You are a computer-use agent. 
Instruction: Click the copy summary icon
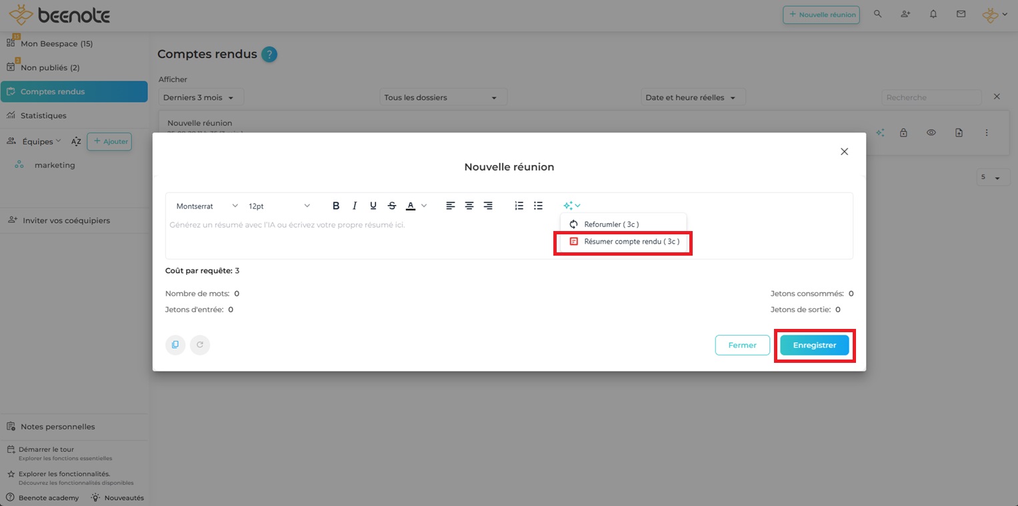[x=175, y=345]
